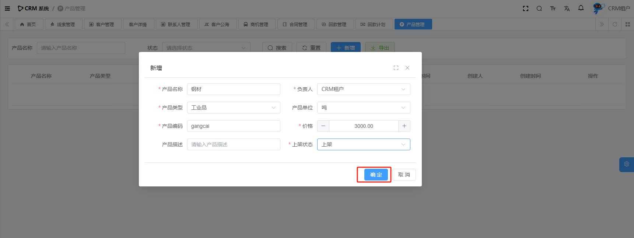Open the language translation icon
Screen dimensions: 634x238
tap(567, 8)
